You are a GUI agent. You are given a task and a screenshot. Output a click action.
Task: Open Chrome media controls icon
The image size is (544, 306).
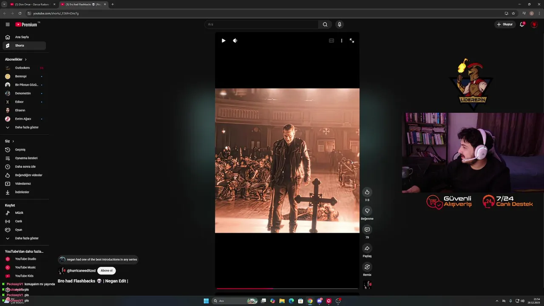click(524, 13)
